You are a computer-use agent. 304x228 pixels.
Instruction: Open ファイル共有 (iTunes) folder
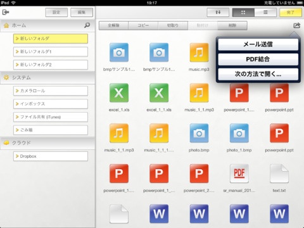click(51, 117)
